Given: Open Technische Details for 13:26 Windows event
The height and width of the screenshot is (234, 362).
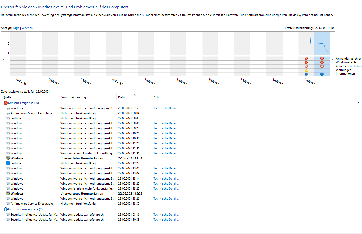Looking at the screenshot, I should click(x=166, y=199).
